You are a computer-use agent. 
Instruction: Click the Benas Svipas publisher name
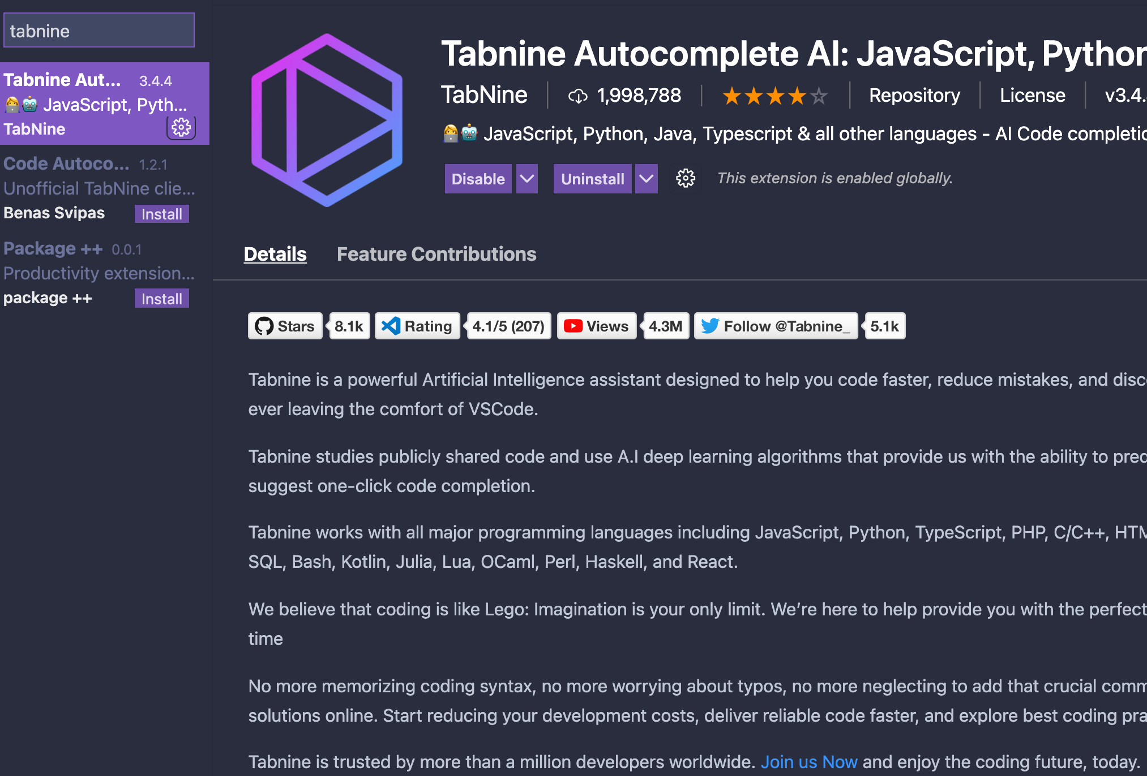click(54, 213)
